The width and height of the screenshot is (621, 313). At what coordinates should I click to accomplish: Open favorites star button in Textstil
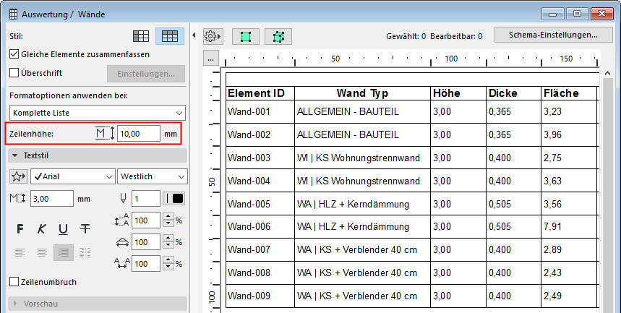[x=18, y=176]
